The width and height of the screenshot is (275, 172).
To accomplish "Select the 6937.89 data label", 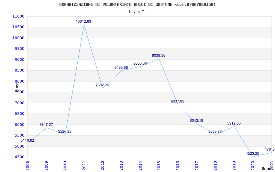I will (177, 101).
